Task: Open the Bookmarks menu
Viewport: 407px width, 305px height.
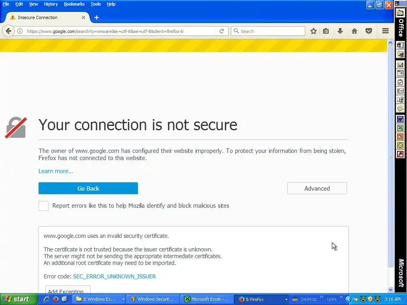Action: point(74,4)
